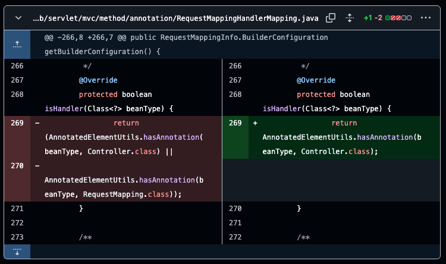Click 'protected boolean' in right pane
This screenshot has height=264, width=446.
pyautogui.click(x=334, y=95)
